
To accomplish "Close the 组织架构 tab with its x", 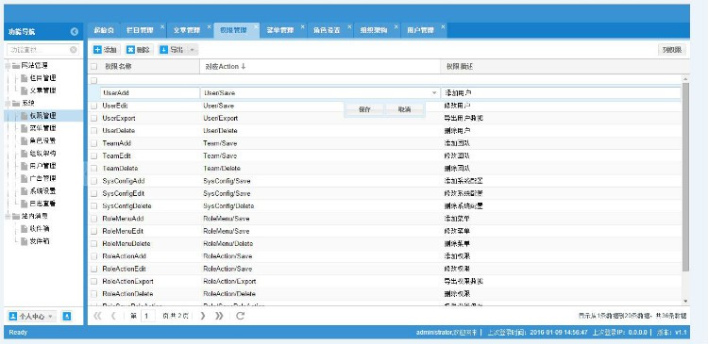I will pos(396,27).
